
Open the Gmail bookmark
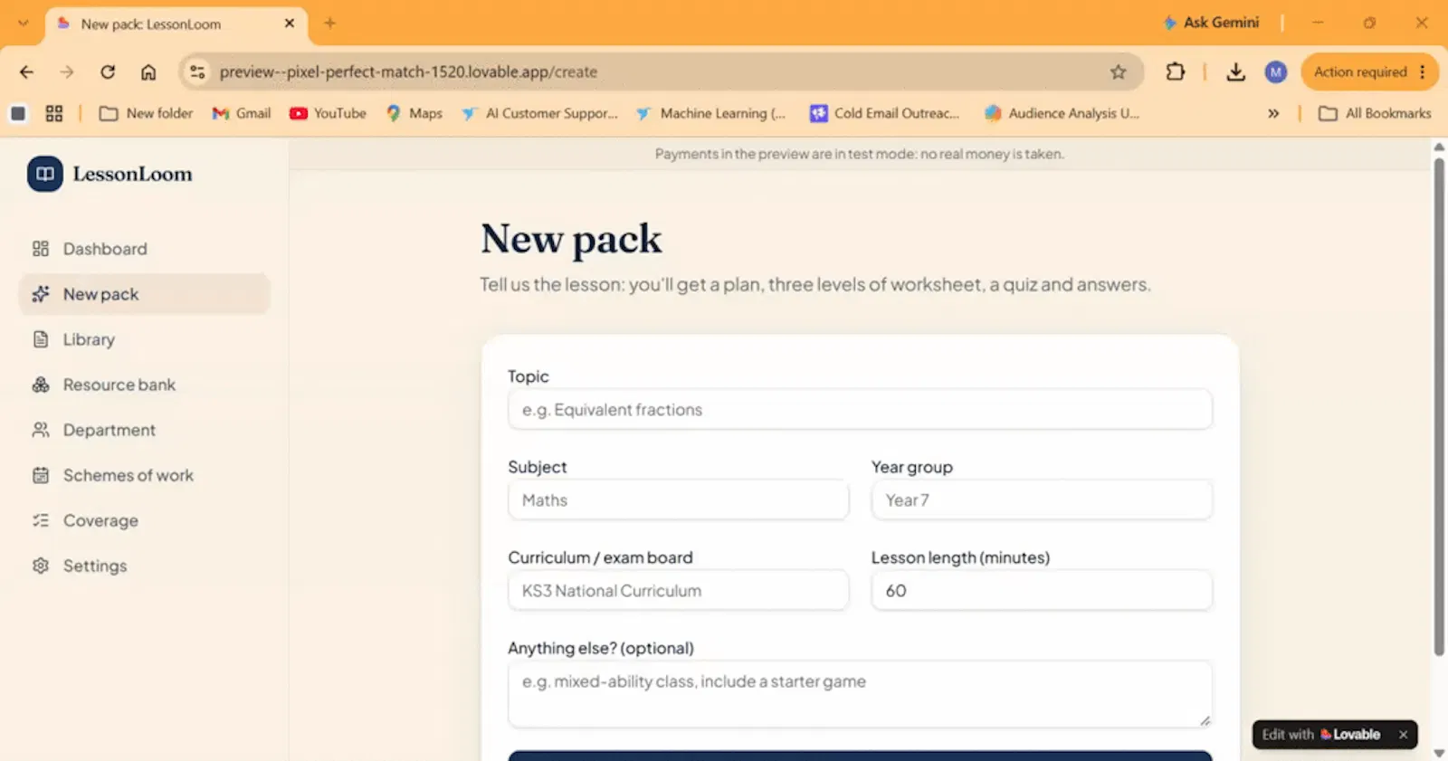pos(242,113)
